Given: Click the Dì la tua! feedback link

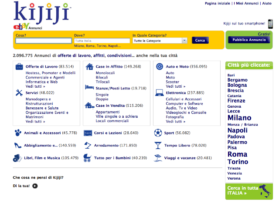Looking at the screenshot, I should [21, 186].
